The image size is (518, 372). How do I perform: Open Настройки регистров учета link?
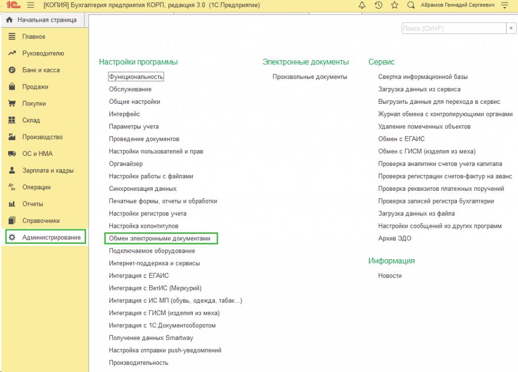[x=148, y=214]
